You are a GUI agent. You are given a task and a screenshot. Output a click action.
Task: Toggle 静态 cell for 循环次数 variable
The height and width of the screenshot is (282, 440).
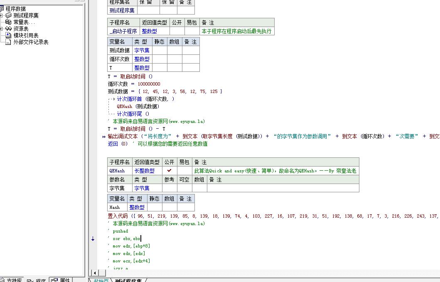pos(160,59)
